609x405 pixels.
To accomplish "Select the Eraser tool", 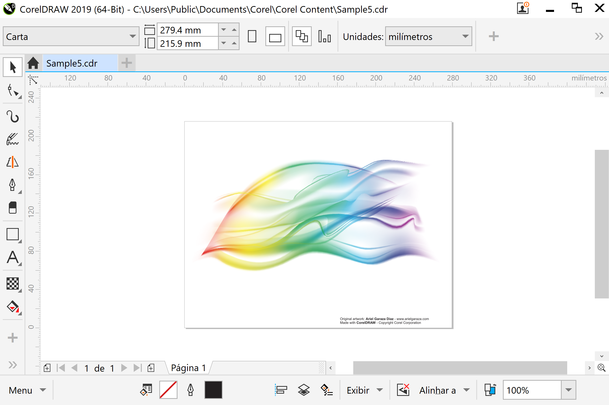I will pos(12,207).
